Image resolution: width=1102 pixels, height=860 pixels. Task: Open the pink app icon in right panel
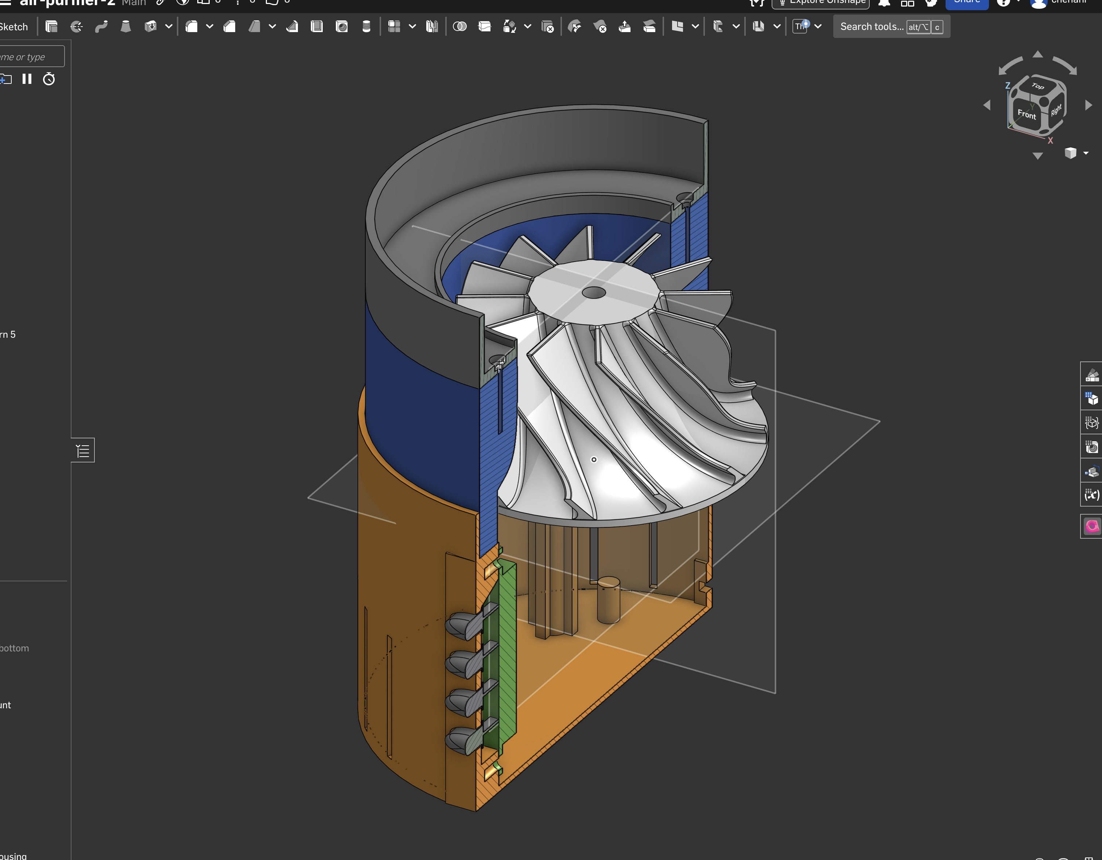point(1092,526)
